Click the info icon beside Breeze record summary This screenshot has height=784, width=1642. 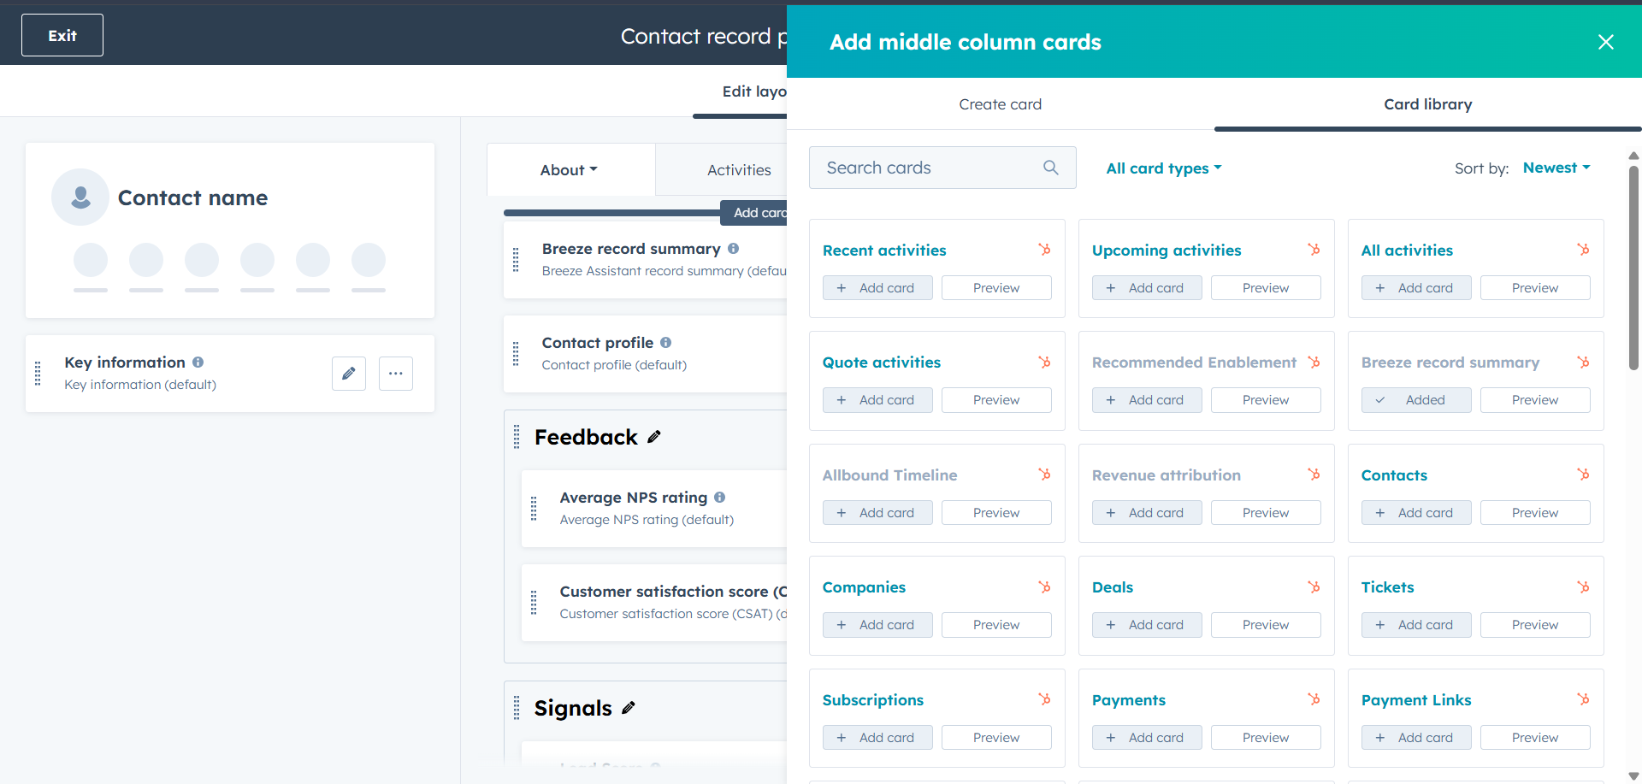pyautogui.click(x=734, y=248)
